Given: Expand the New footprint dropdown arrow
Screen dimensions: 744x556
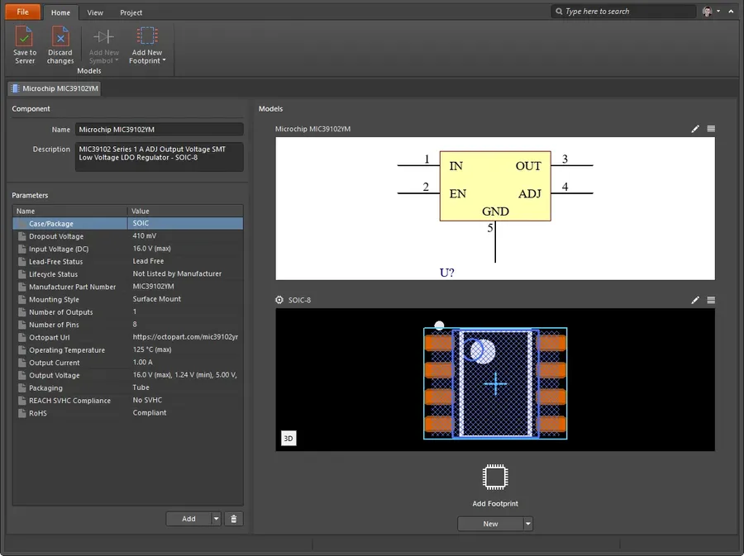Looking at the screenshot, I should click(527, 524).
